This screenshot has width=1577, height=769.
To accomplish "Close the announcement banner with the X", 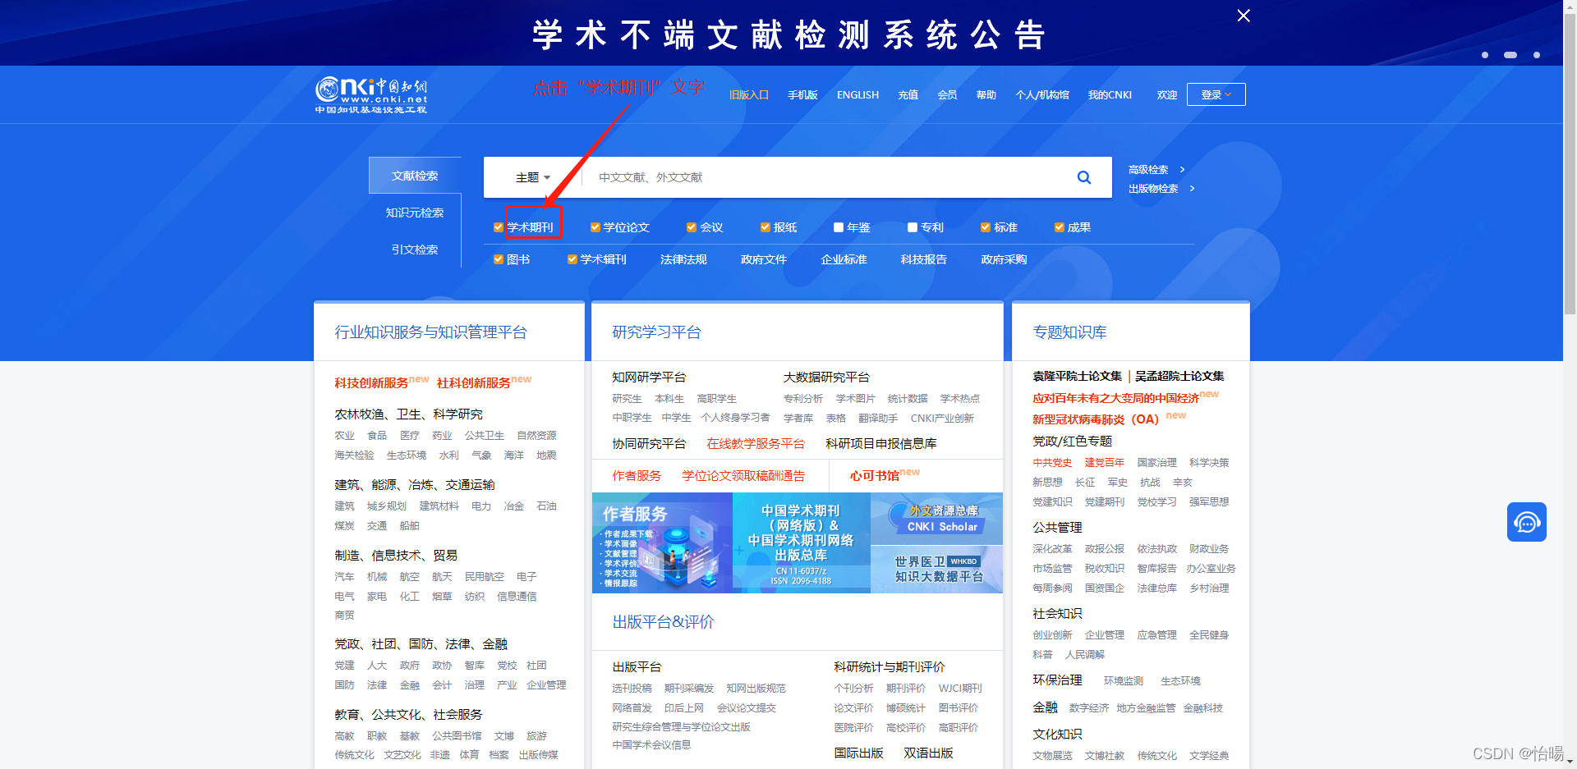I will 1244,16.
